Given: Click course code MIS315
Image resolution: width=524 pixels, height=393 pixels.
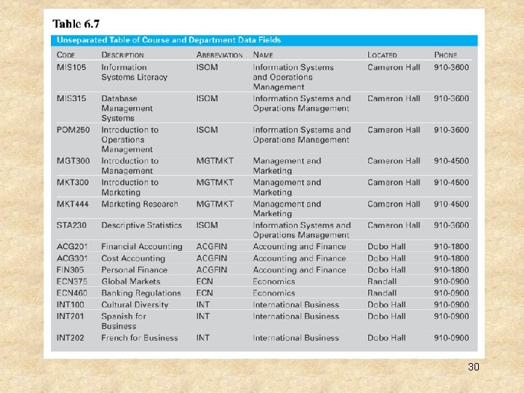Looking at the screenshot, I should 71,98.
